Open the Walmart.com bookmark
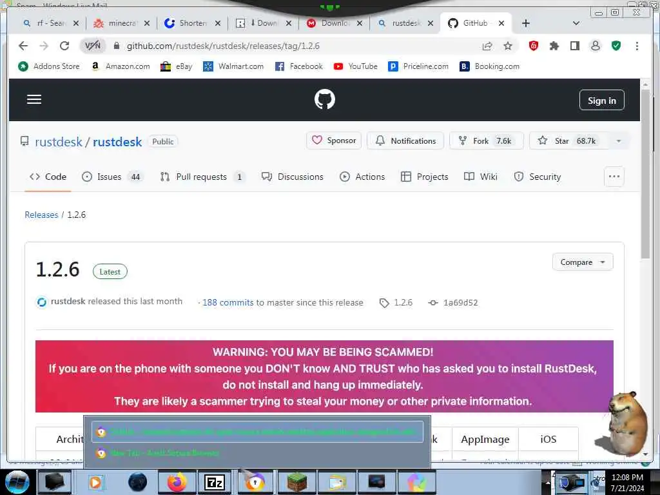 [233, 66]
